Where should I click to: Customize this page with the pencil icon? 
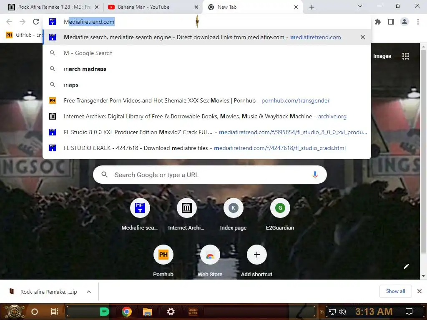click(406, 266)
